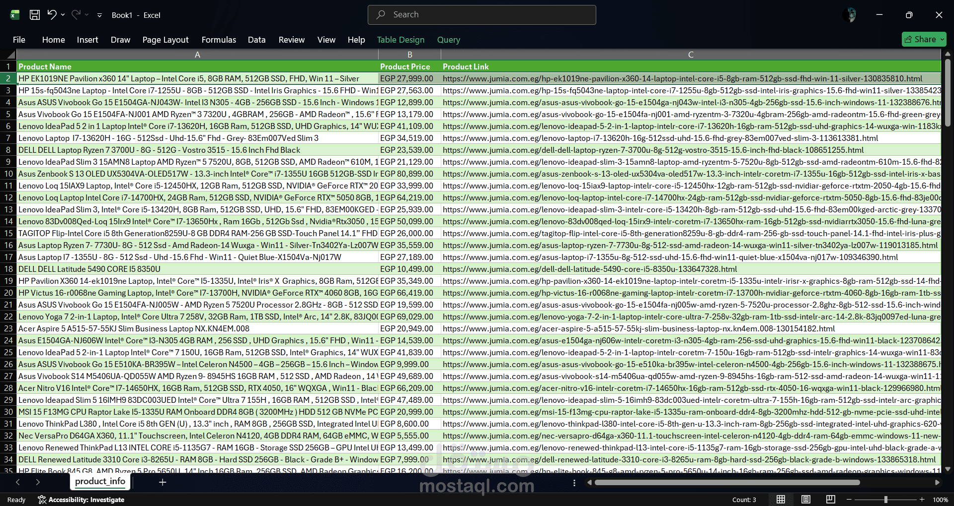954x506 pixels.
Task: Click Accessibility: Investigate in status bar
Action: pos(81,500)
